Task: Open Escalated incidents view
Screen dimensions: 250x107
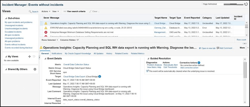Action: (x=13, y=32)
